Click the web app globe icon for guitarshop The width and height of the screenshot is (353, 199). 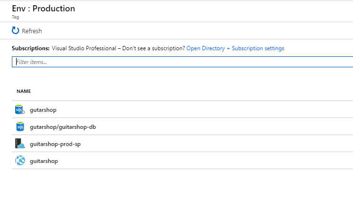pos(20,161)
